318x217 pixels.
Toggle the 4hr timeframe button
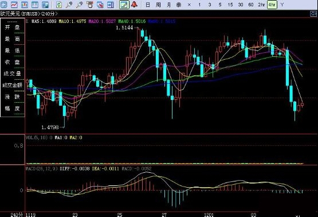pos(272,5)
